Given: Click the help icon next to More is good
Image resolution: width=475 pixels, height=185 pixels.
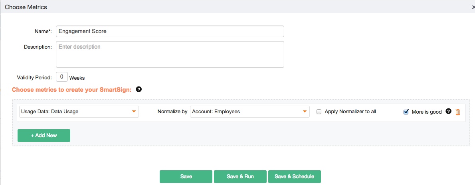Looking at the screenshot, I should click(448, 112).
